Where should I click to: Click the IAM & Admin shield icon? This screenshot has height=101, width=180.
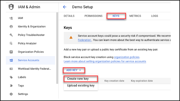click(11, 7)
